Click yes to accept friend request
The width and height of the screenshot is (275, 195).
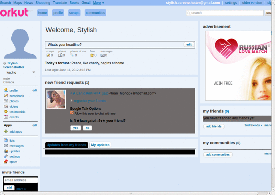pos(76,128)
